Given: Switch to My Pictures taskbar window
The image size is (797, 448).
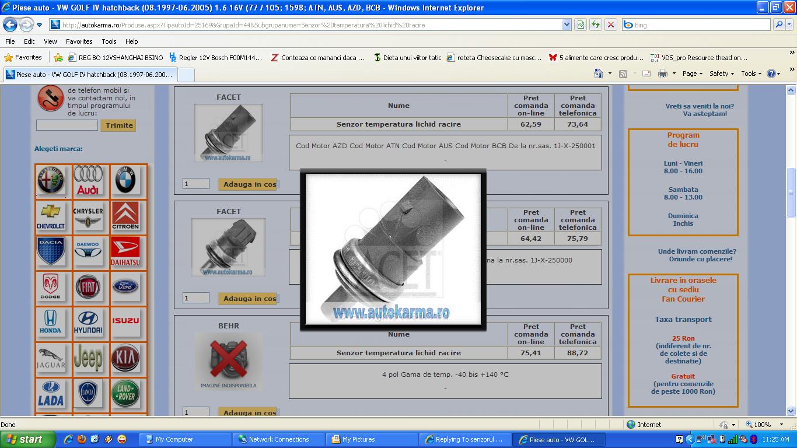Looking at the screenshot, I should tap(372, 439).
